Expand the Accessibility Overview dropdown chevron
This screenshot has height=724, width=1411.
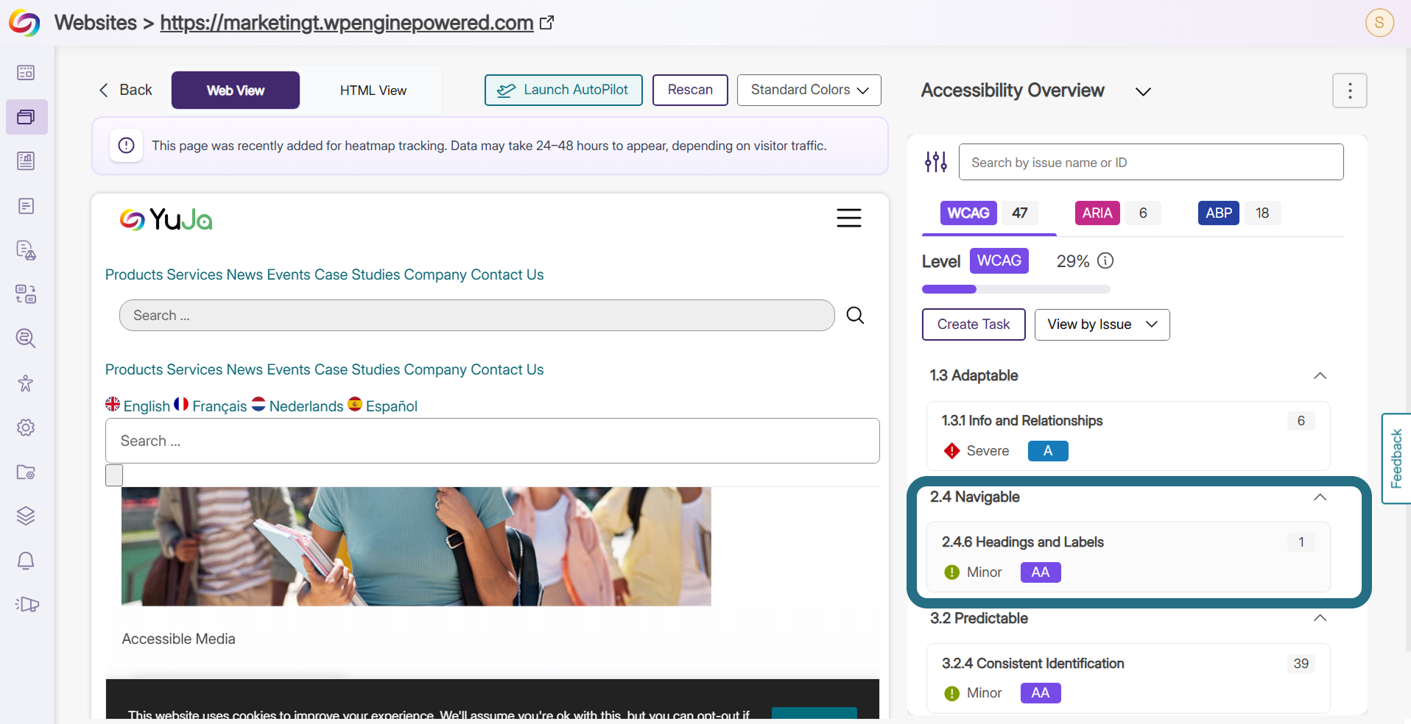[1143, 91]
